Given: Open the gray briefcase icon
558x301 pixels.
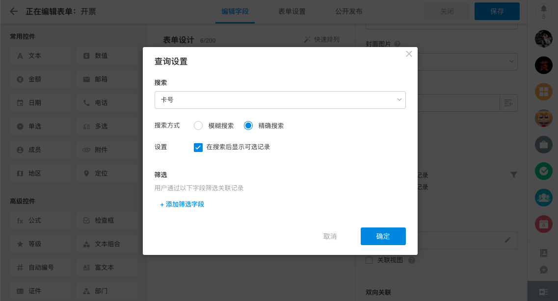Looking at the screenshot, I should [x=543, y=145].
